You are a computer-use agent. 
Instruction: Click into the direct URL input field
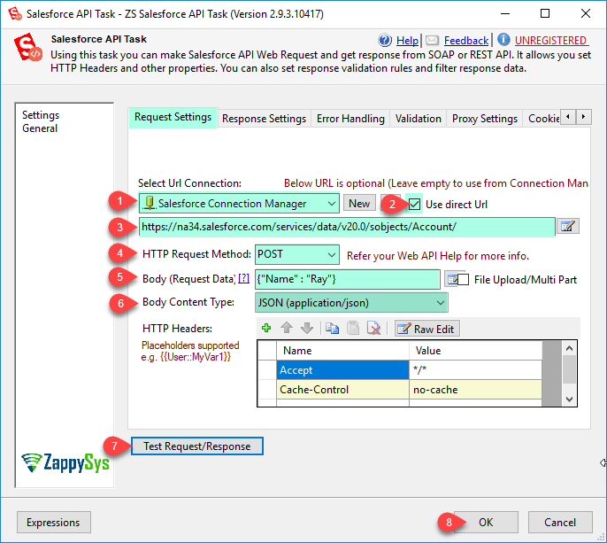click(x=347, y=227)
